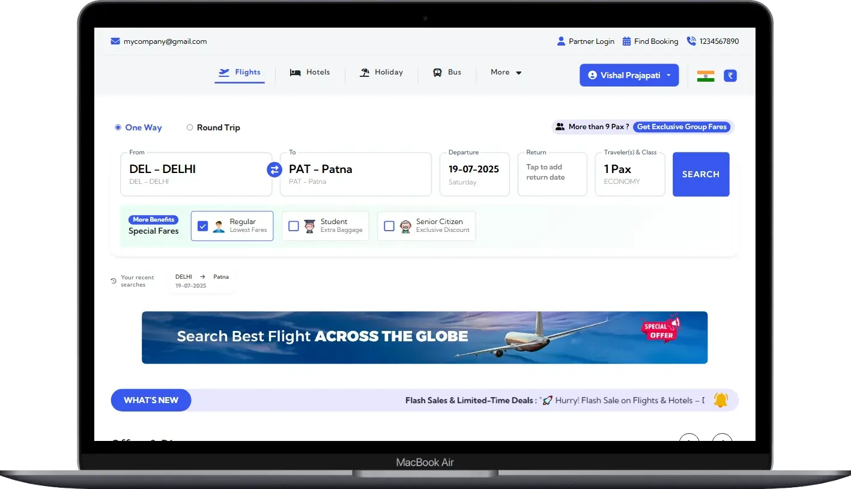Click the SEARCH button
851x489 pixels.
click(x=700, y=174)
